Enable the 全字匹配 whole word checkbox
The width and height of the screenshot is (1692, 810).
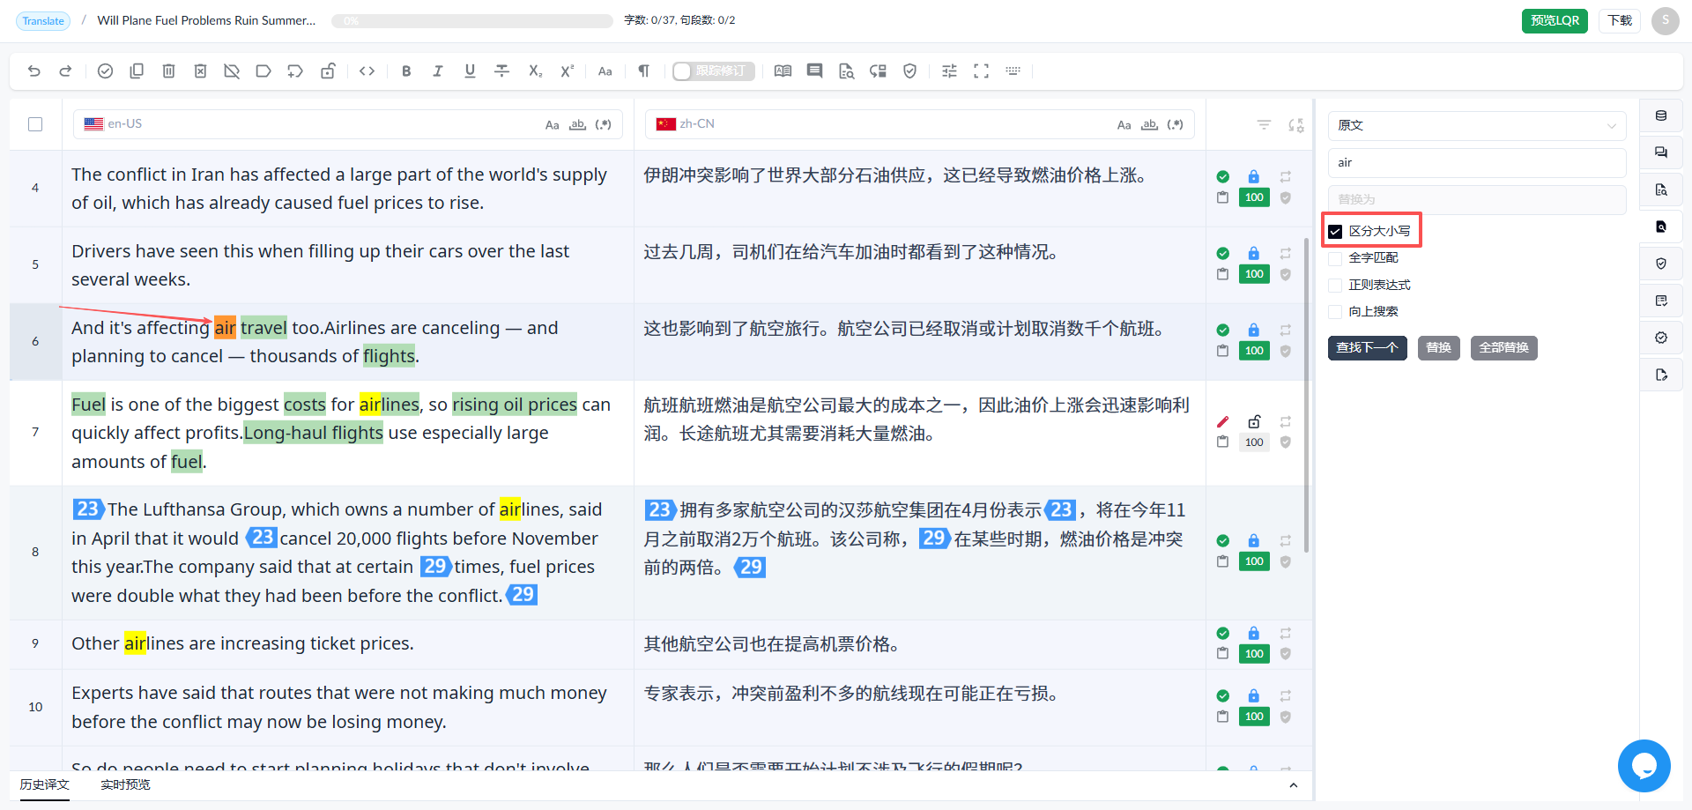[1335, 258]
